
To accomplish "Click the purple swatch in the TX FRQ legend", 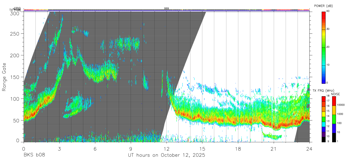I will click(323, 134).
